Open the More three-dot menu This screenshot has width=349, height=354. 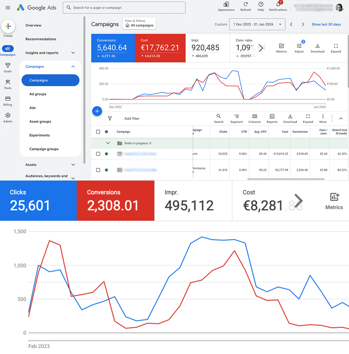tap(323, 119)
